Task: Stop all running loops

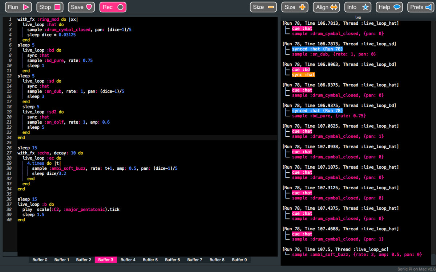Action: click(x=50, y=7)
